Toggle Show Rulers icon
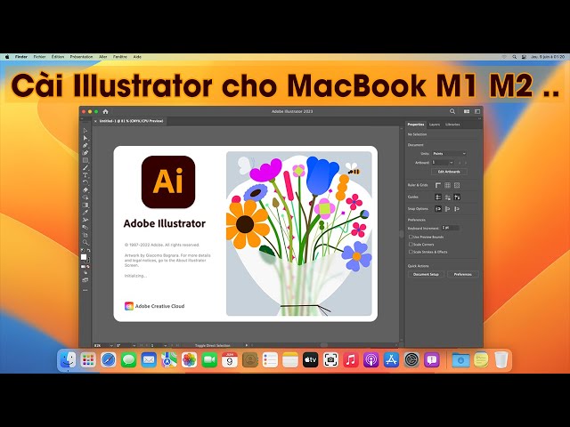This screenshot has width=570, height=427. click(438, 185)
